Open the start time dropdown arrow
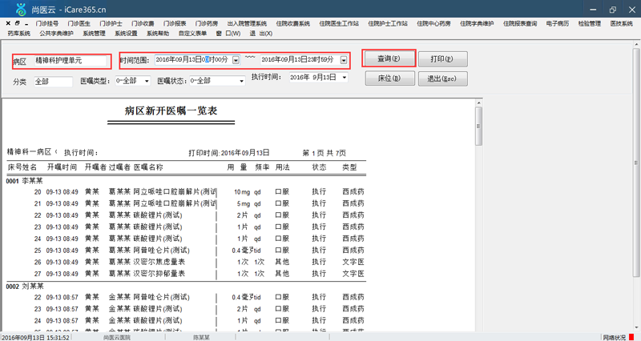The image size is (641, 341). pos(236,60)
